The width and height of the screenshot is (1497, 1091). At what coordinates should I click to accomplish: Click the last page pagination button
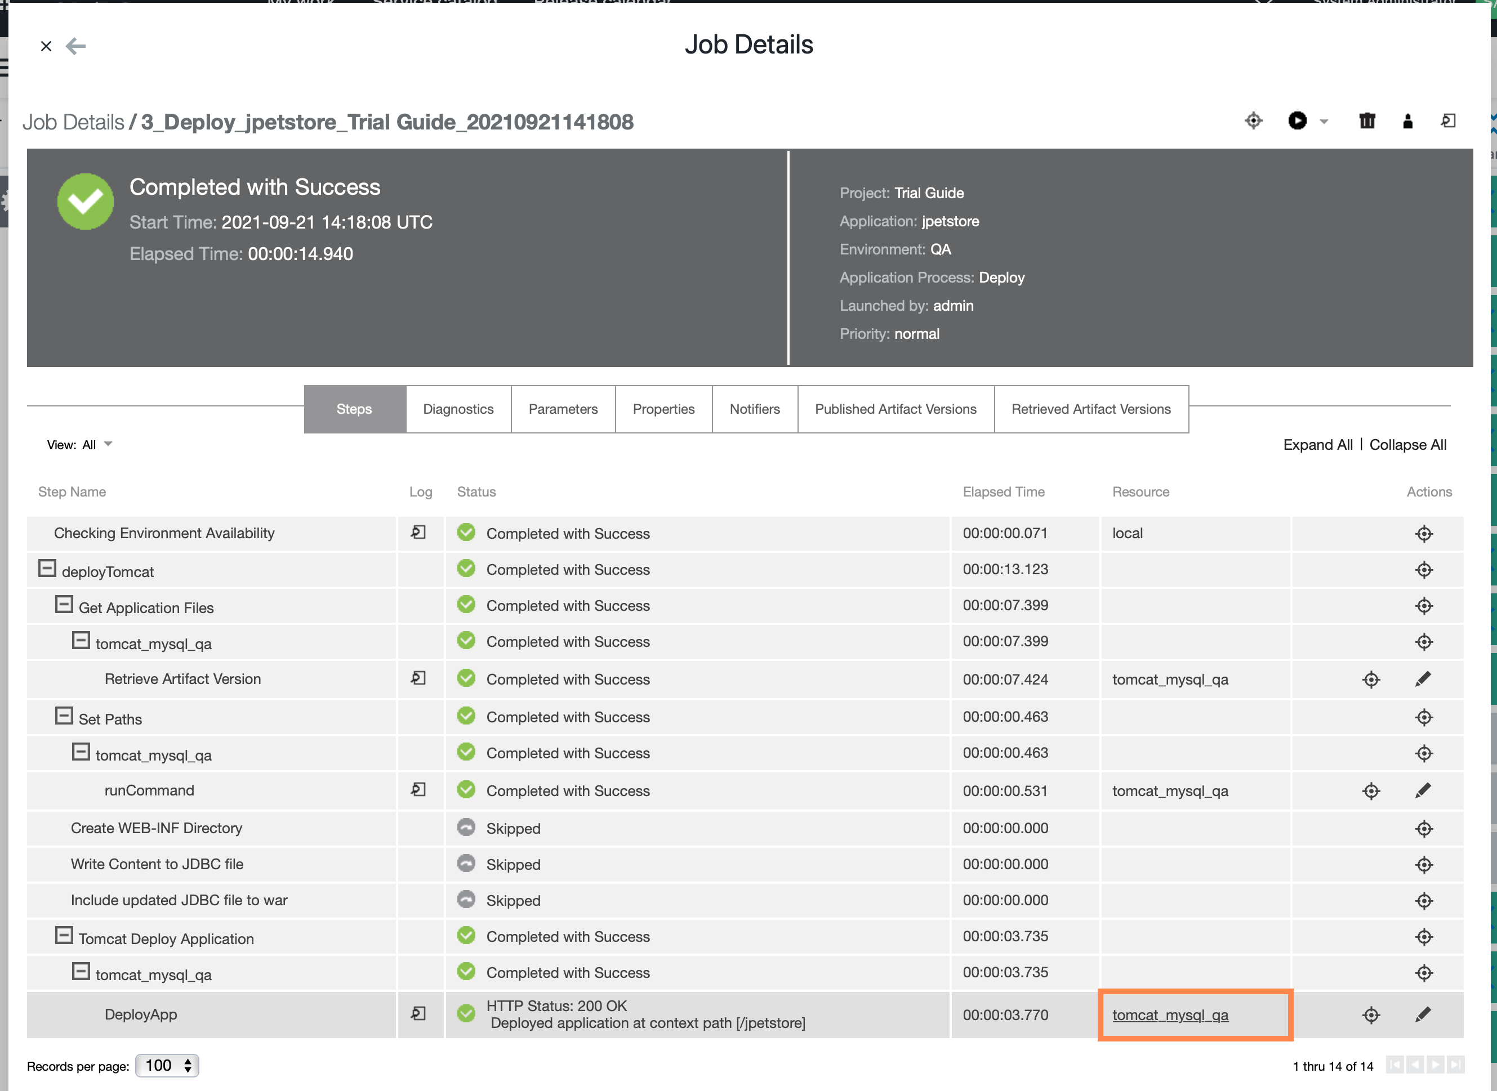[1455, 1065]
